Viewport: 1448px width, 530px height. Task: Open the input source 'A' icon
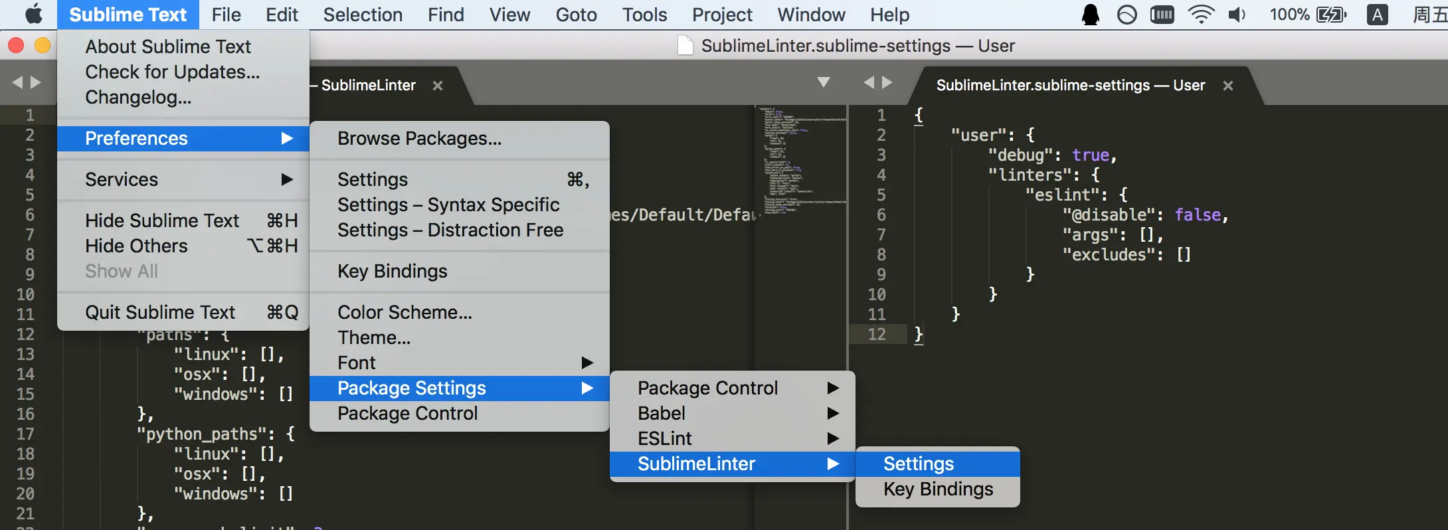tap(1378, 15)
